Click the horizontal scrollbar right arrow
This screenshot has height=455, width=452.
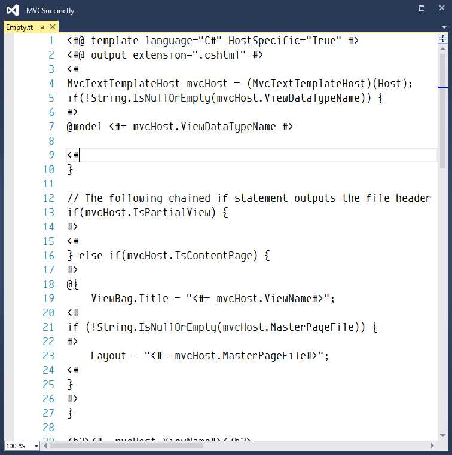click(x=432, y=445)
